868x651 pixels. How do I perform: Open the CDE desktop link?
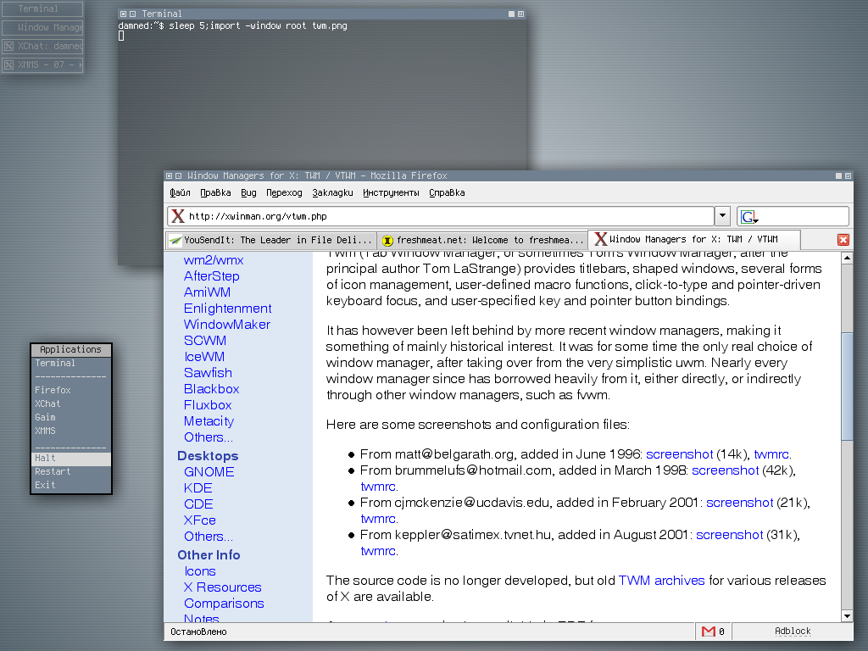click(x=198, y=504)
